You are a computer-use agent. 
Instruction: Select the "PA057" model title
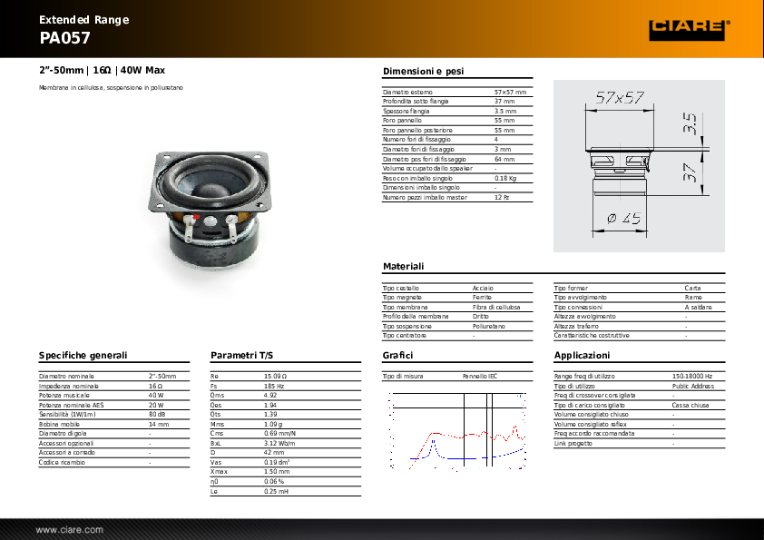(64, 38)
